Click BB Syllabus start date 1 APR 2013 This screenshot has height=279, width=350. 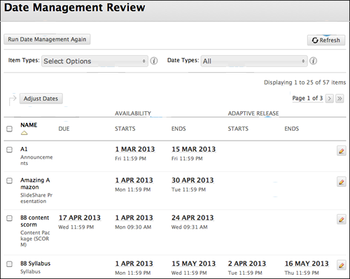pos(134,264)
